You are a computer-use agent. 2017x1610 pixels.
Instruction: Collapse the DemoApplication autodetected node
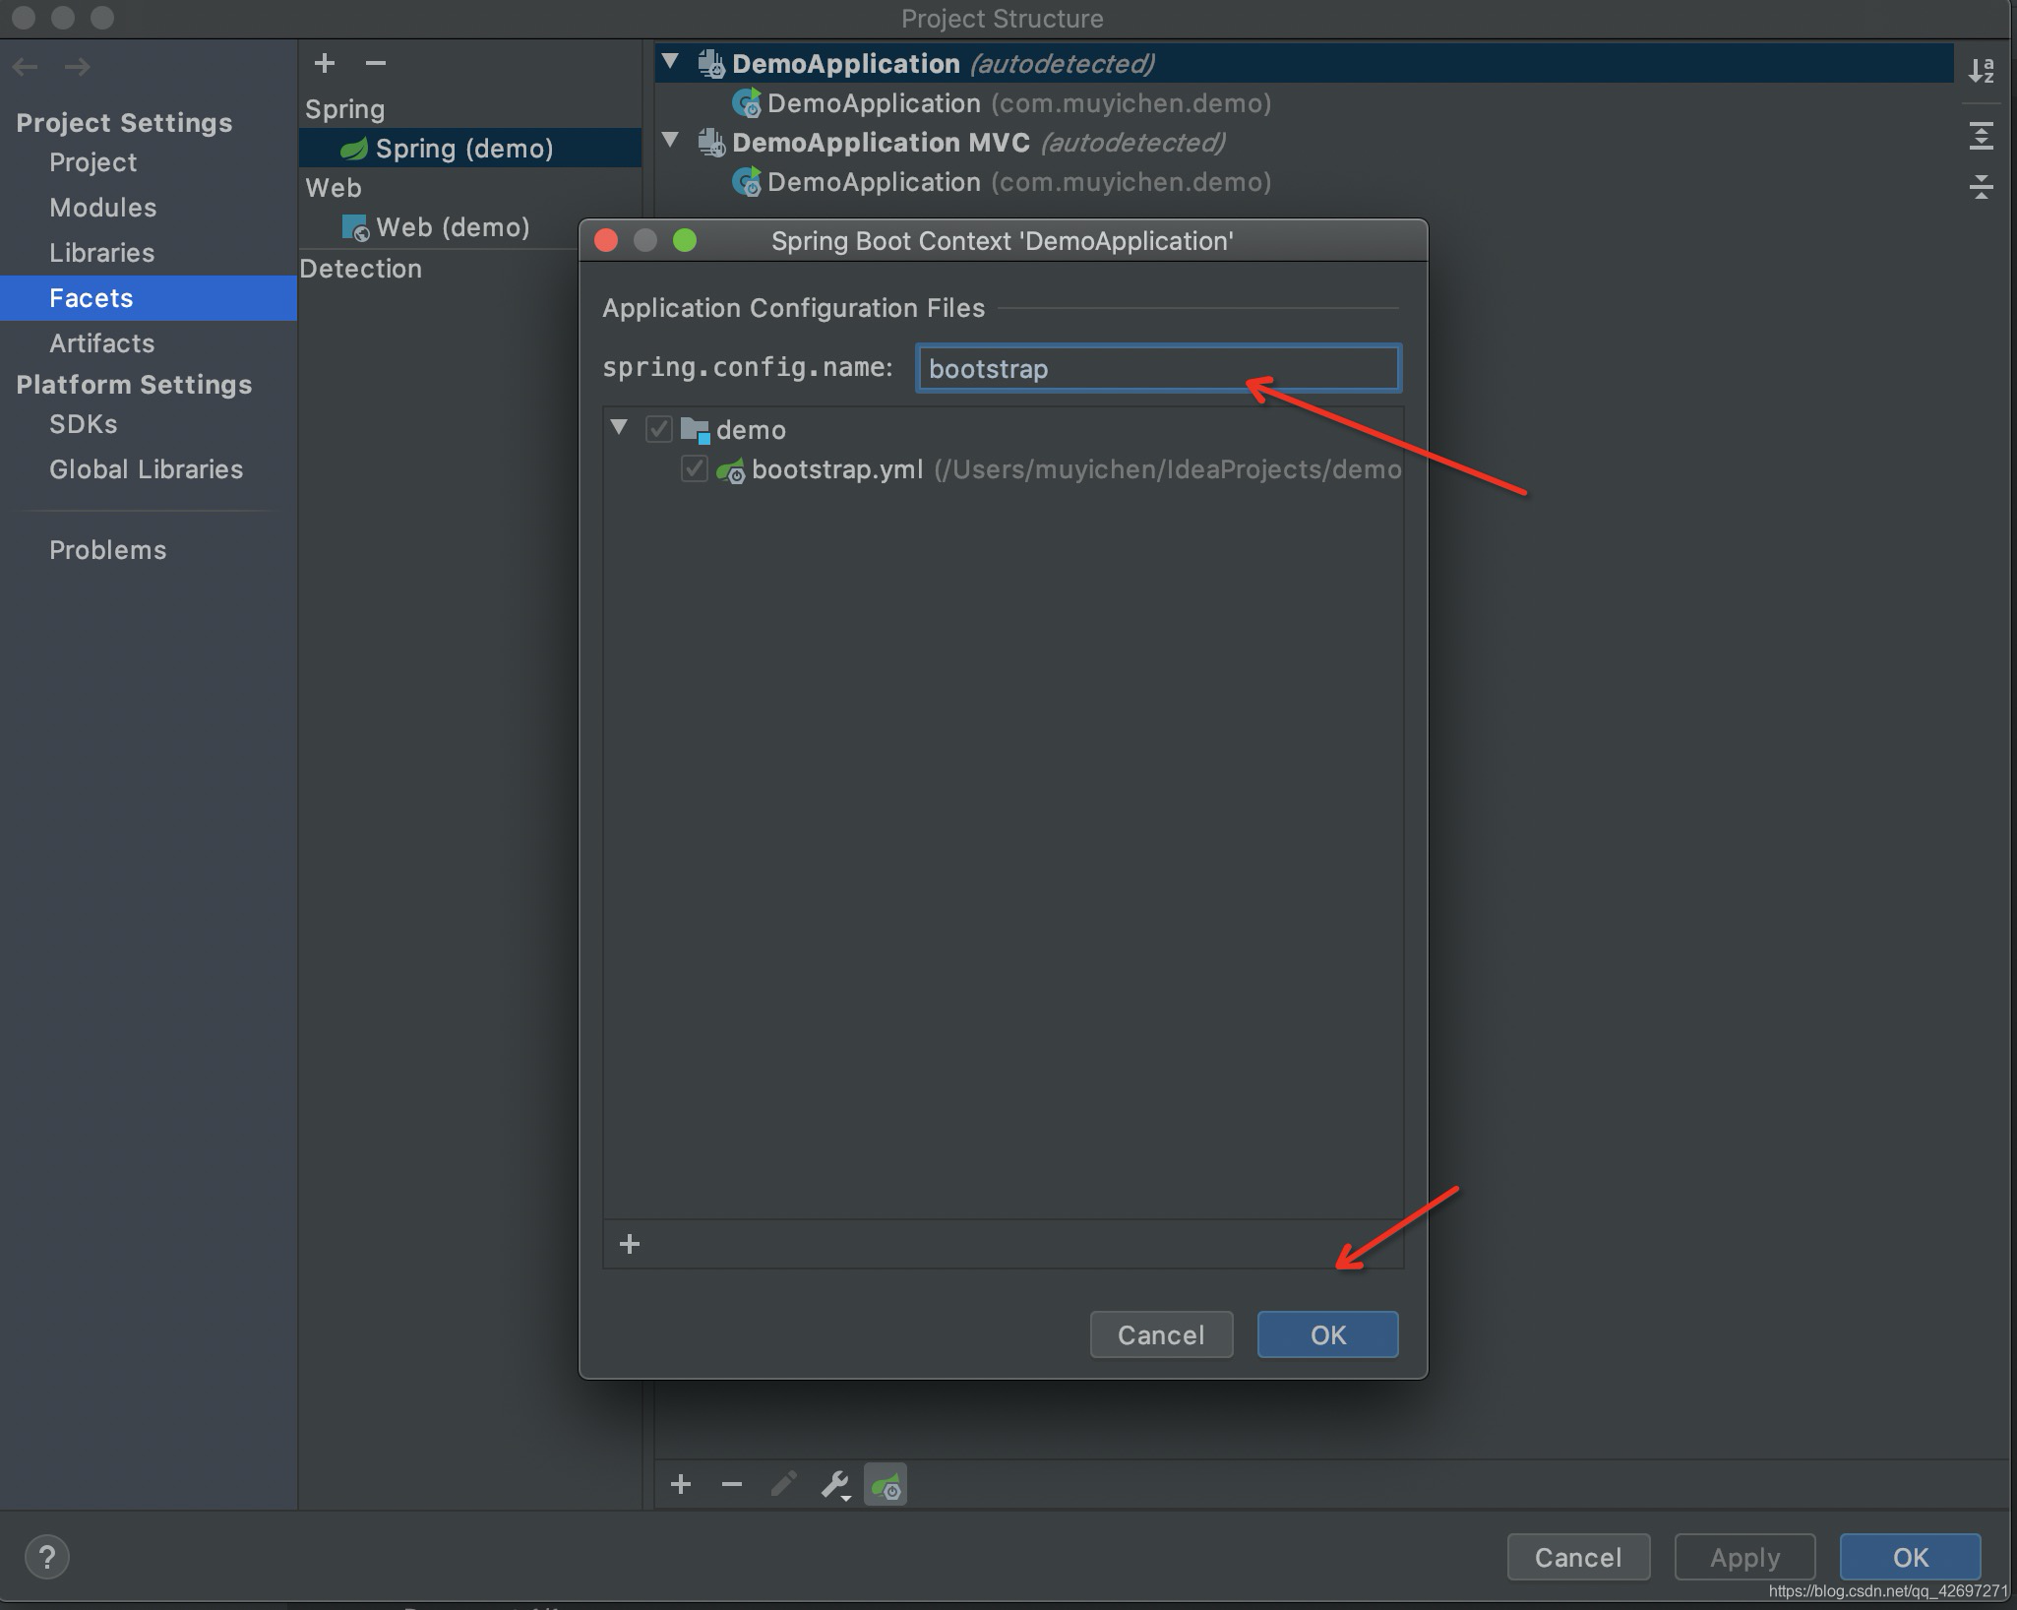tap(671, 62)
